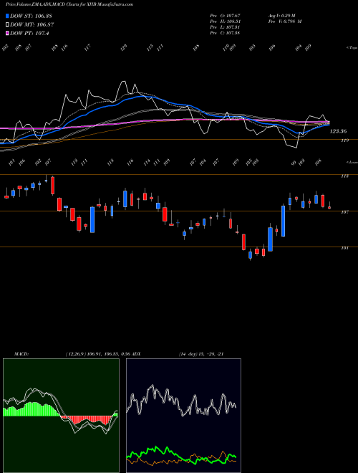
Task: Click the 'Pre O: 107.67' value
Action: tap(225, 16)
